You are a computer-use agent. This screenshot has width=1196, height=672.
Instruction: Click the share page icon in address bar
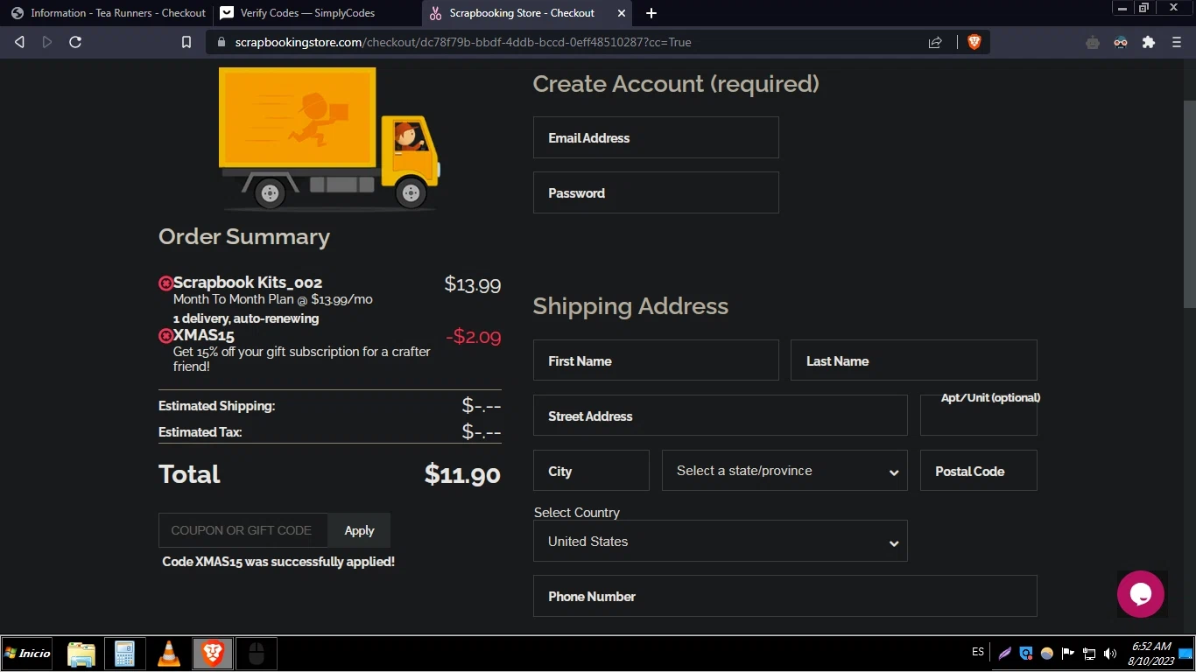tap(935, 42)
